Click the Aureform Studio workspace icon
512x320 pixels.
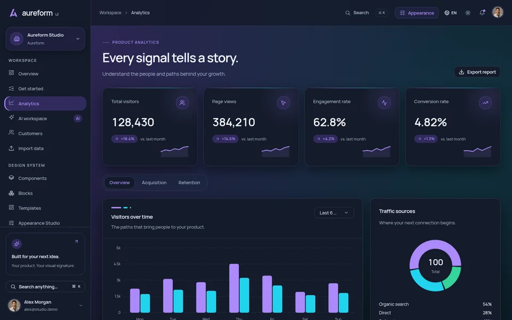17,38
